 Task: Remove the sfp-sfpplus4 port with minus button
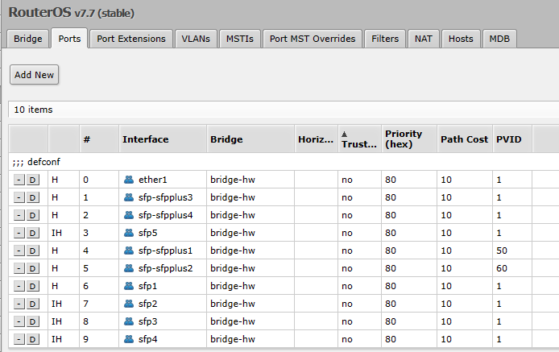point(19,215)
